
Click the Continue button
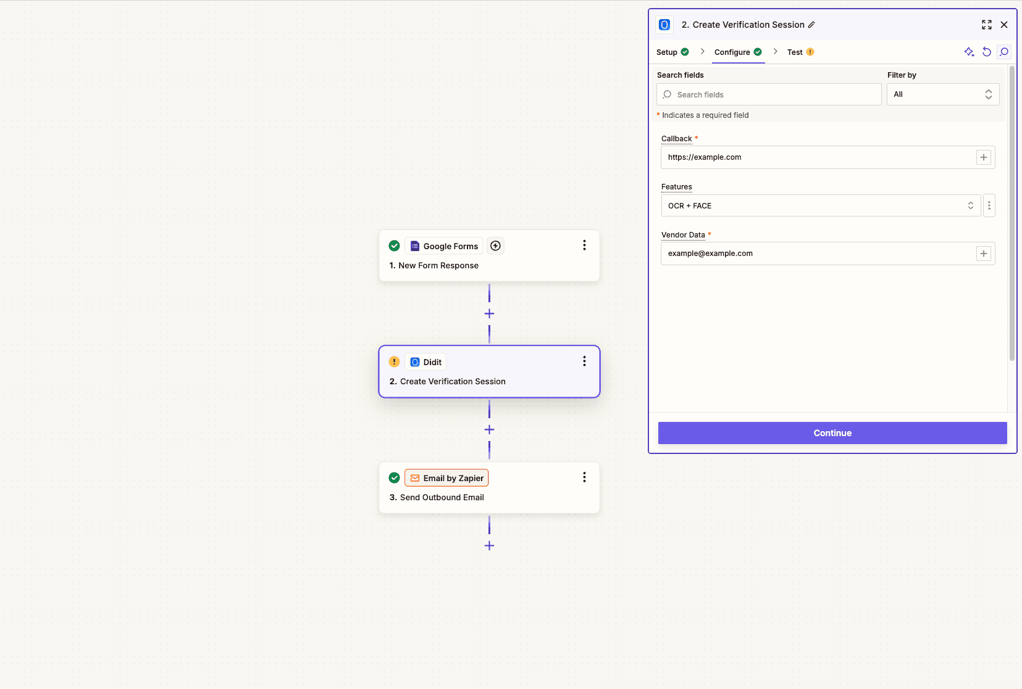pyautogui.click(x=832, y=433)
